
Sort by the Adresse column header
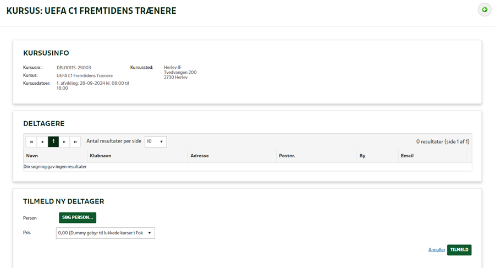point(200,156)
